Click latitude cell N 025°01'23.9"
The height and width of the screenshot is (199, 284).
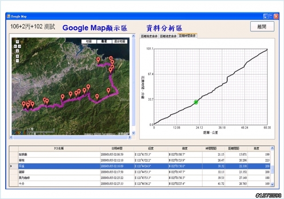[185, 160]
